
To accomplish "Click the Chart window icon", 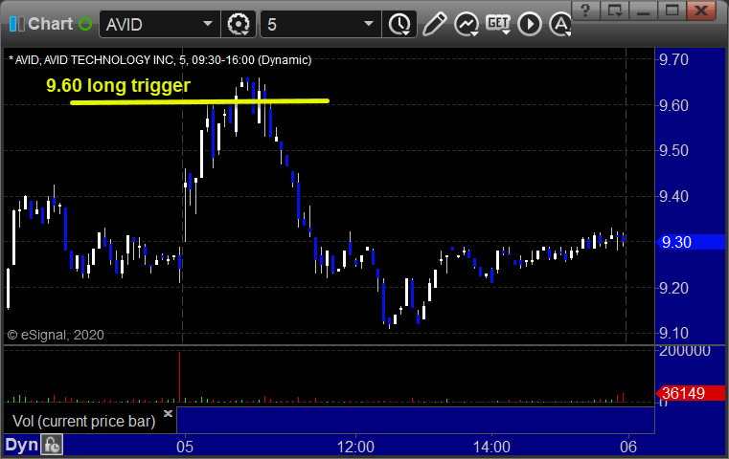I will pyautogui.click(x=16, y=24).
